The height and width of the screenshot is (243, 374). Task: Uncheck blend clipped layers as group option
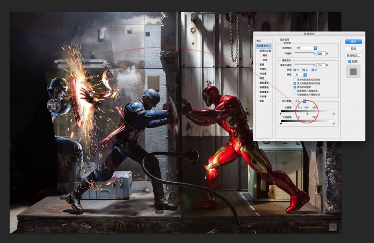pos(295,83)
